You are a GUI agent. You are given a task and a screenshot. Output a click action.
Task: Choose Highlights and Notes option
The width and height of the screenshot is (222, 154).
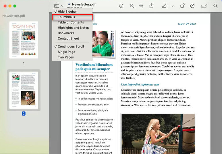[73, 28]
